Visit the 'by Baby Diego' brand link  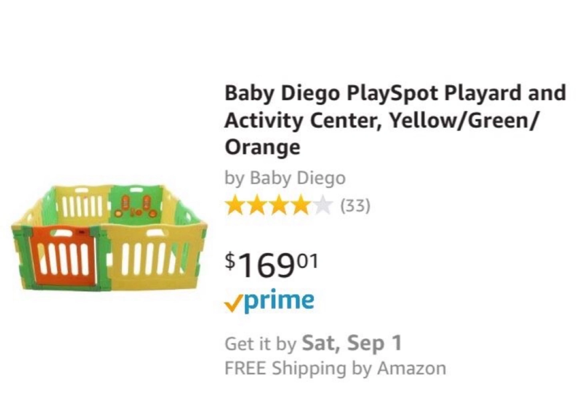tap(285, 178)
